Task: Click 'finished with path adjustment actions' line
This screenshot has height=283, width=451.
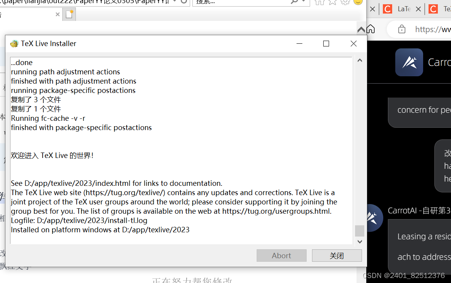Action: tap(74, 81)
